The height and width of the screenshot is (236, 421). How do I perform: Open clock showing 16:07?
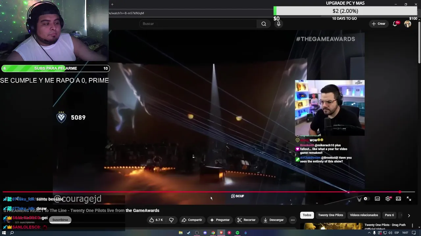[x=405, y=233]
